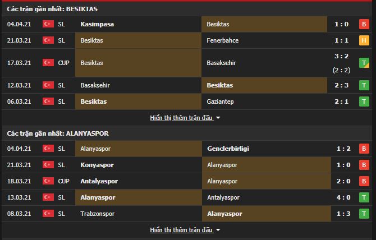Expand more Besiktas matches via dropdown arrow
This screenshot has width=376, height=240.
click(x=218, y=118)
